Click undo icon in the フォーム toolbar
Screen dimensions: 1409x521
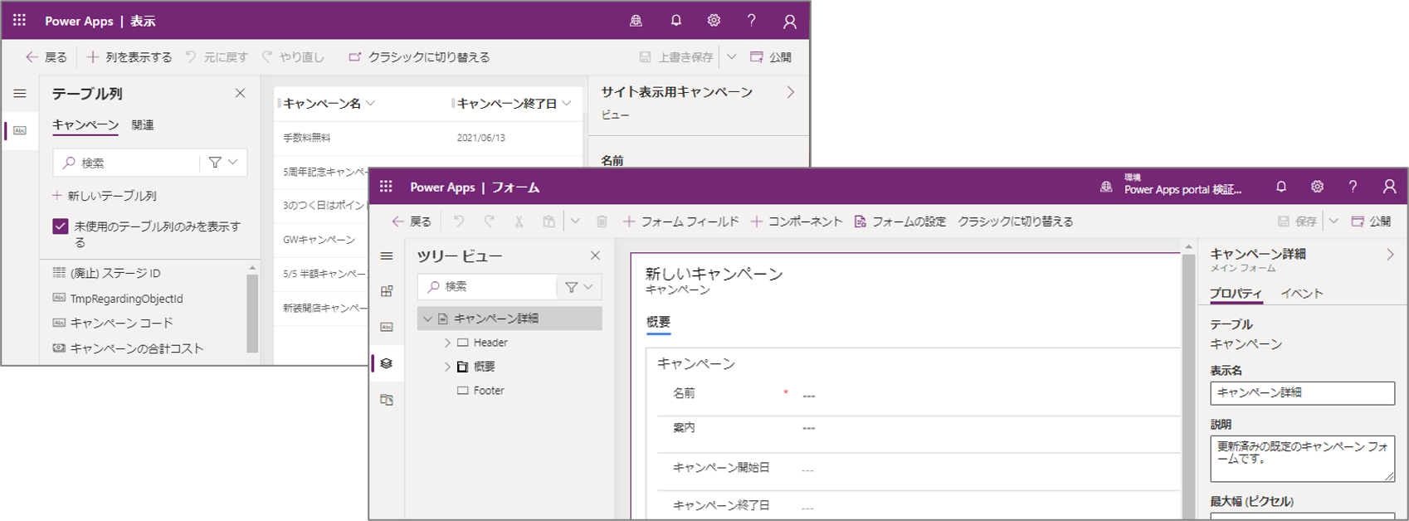[x=458, y=222]
